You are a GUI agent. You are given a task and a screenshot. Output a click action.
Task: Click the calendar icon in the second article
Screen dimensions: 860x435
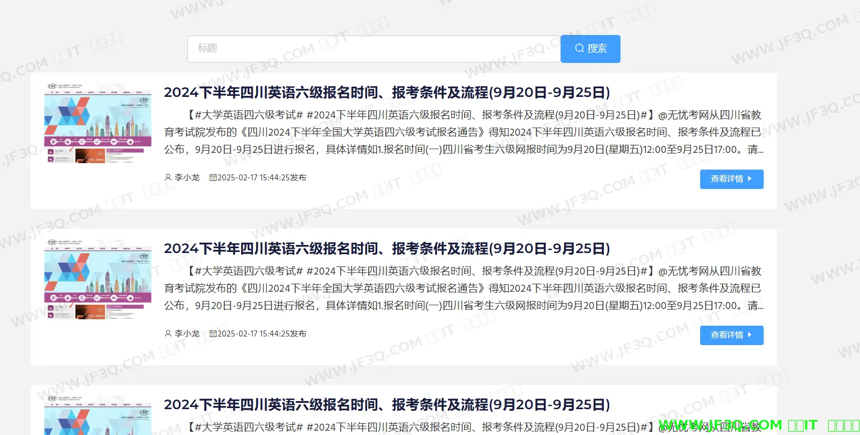click(213, 333)
